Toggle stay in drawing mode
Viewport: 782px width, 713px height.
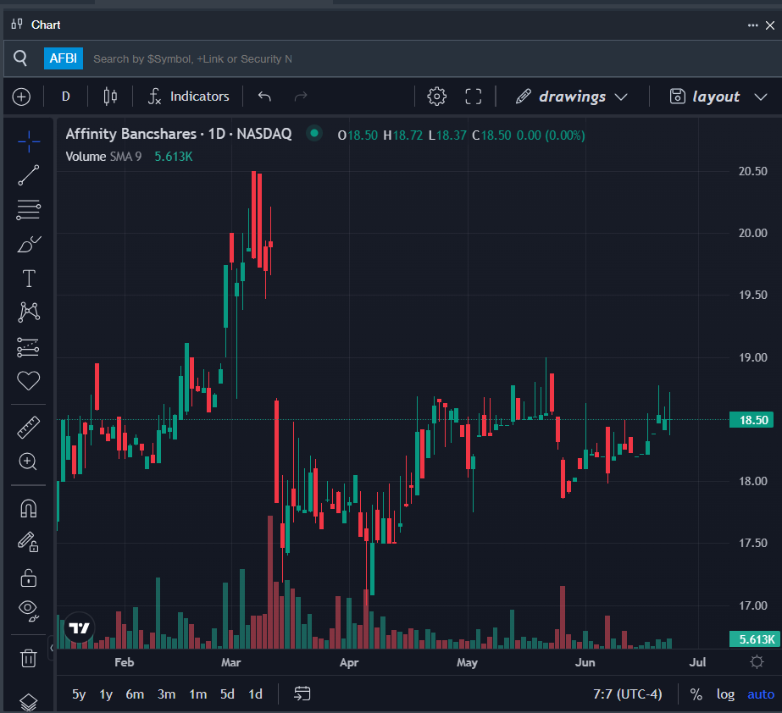point(29,543)
